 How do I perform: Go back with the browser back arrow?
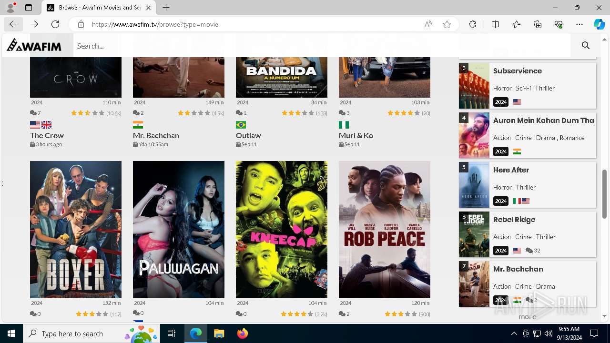click(13, 24)
